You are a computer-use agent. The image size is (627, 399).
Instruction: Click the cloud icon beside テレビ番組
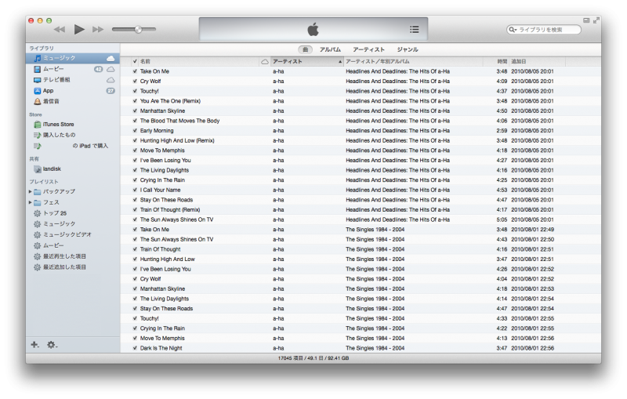[x=111, y=80]
